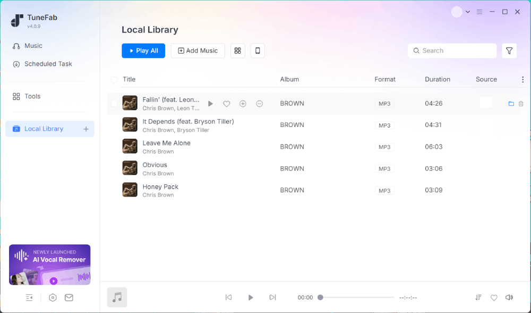
Task: Click the Duration column header
Action: [x=438, y=79]
